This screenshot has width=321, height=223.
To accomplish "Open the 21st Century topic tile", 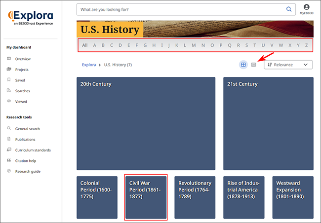I will pyautogui.click(x=268, y=123).
